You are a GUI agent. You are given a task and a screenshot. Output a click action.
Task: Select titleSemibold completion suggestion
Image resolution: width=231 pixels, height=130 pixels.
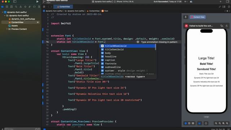point(127,49)
